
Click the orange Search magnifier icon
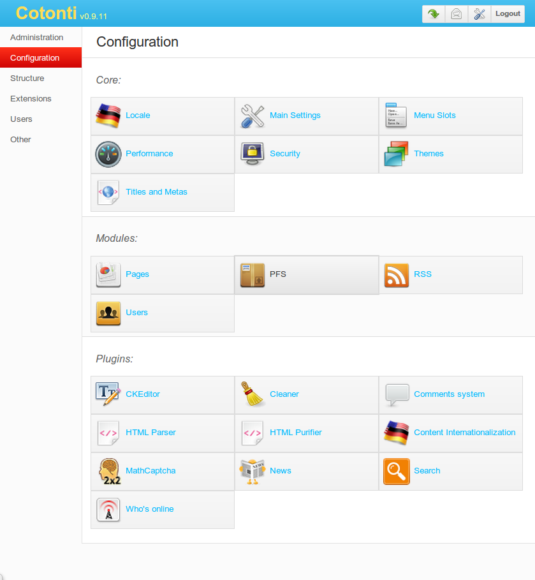[x=397, y=472]
